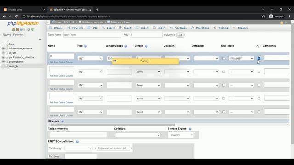This screenshot has width=294, height=165.
Task: Open the InnoDB storage engine dropdown
Action: pos(181,135)
